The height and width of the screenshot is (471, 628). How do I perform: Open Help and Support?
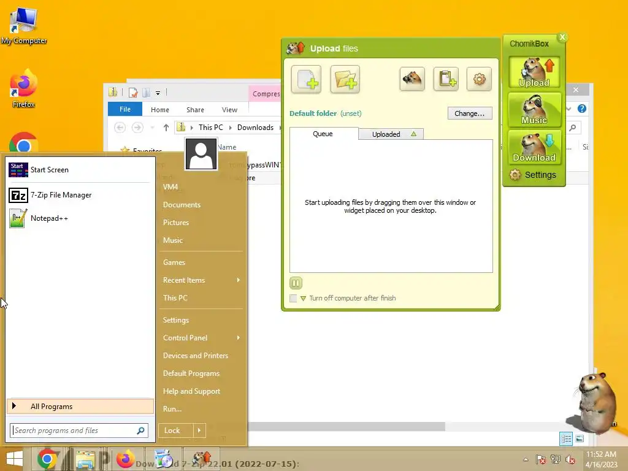point(191,391)
